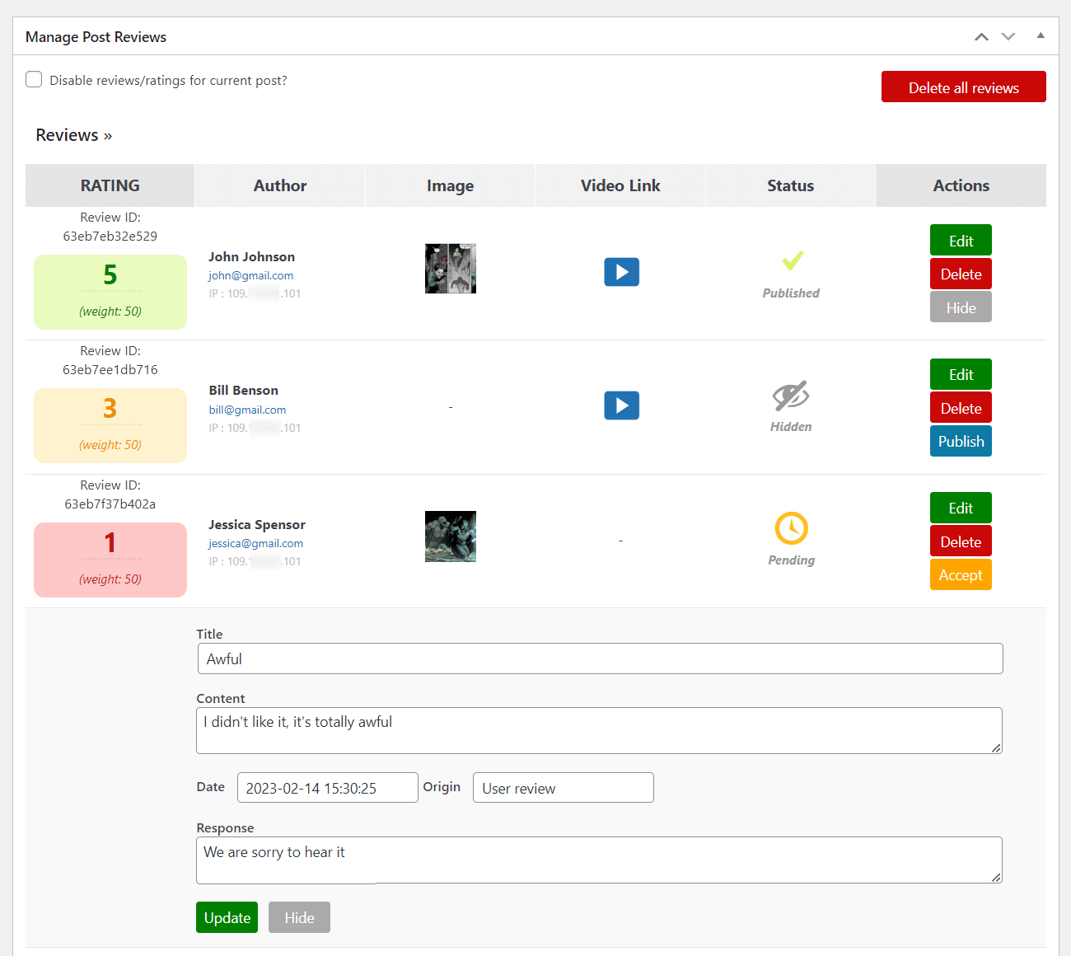Click the RATING column header
Screen dimensions: 1071x956
pyautogui.click(x=110, y=185)
